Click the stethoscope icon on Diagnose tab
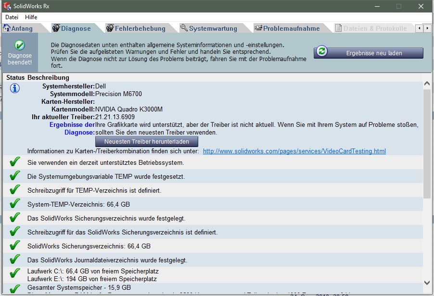Image resolution: width=434 pixels, height=296 pixels. (56, 28)
